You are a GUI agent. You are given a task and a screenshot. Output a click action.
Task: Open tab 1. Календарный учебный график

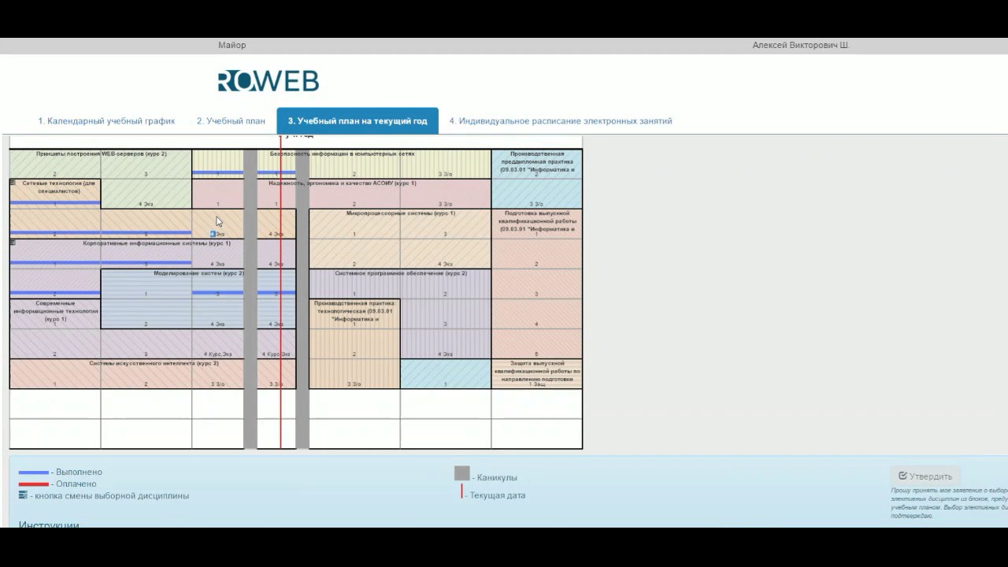point(106,121)
